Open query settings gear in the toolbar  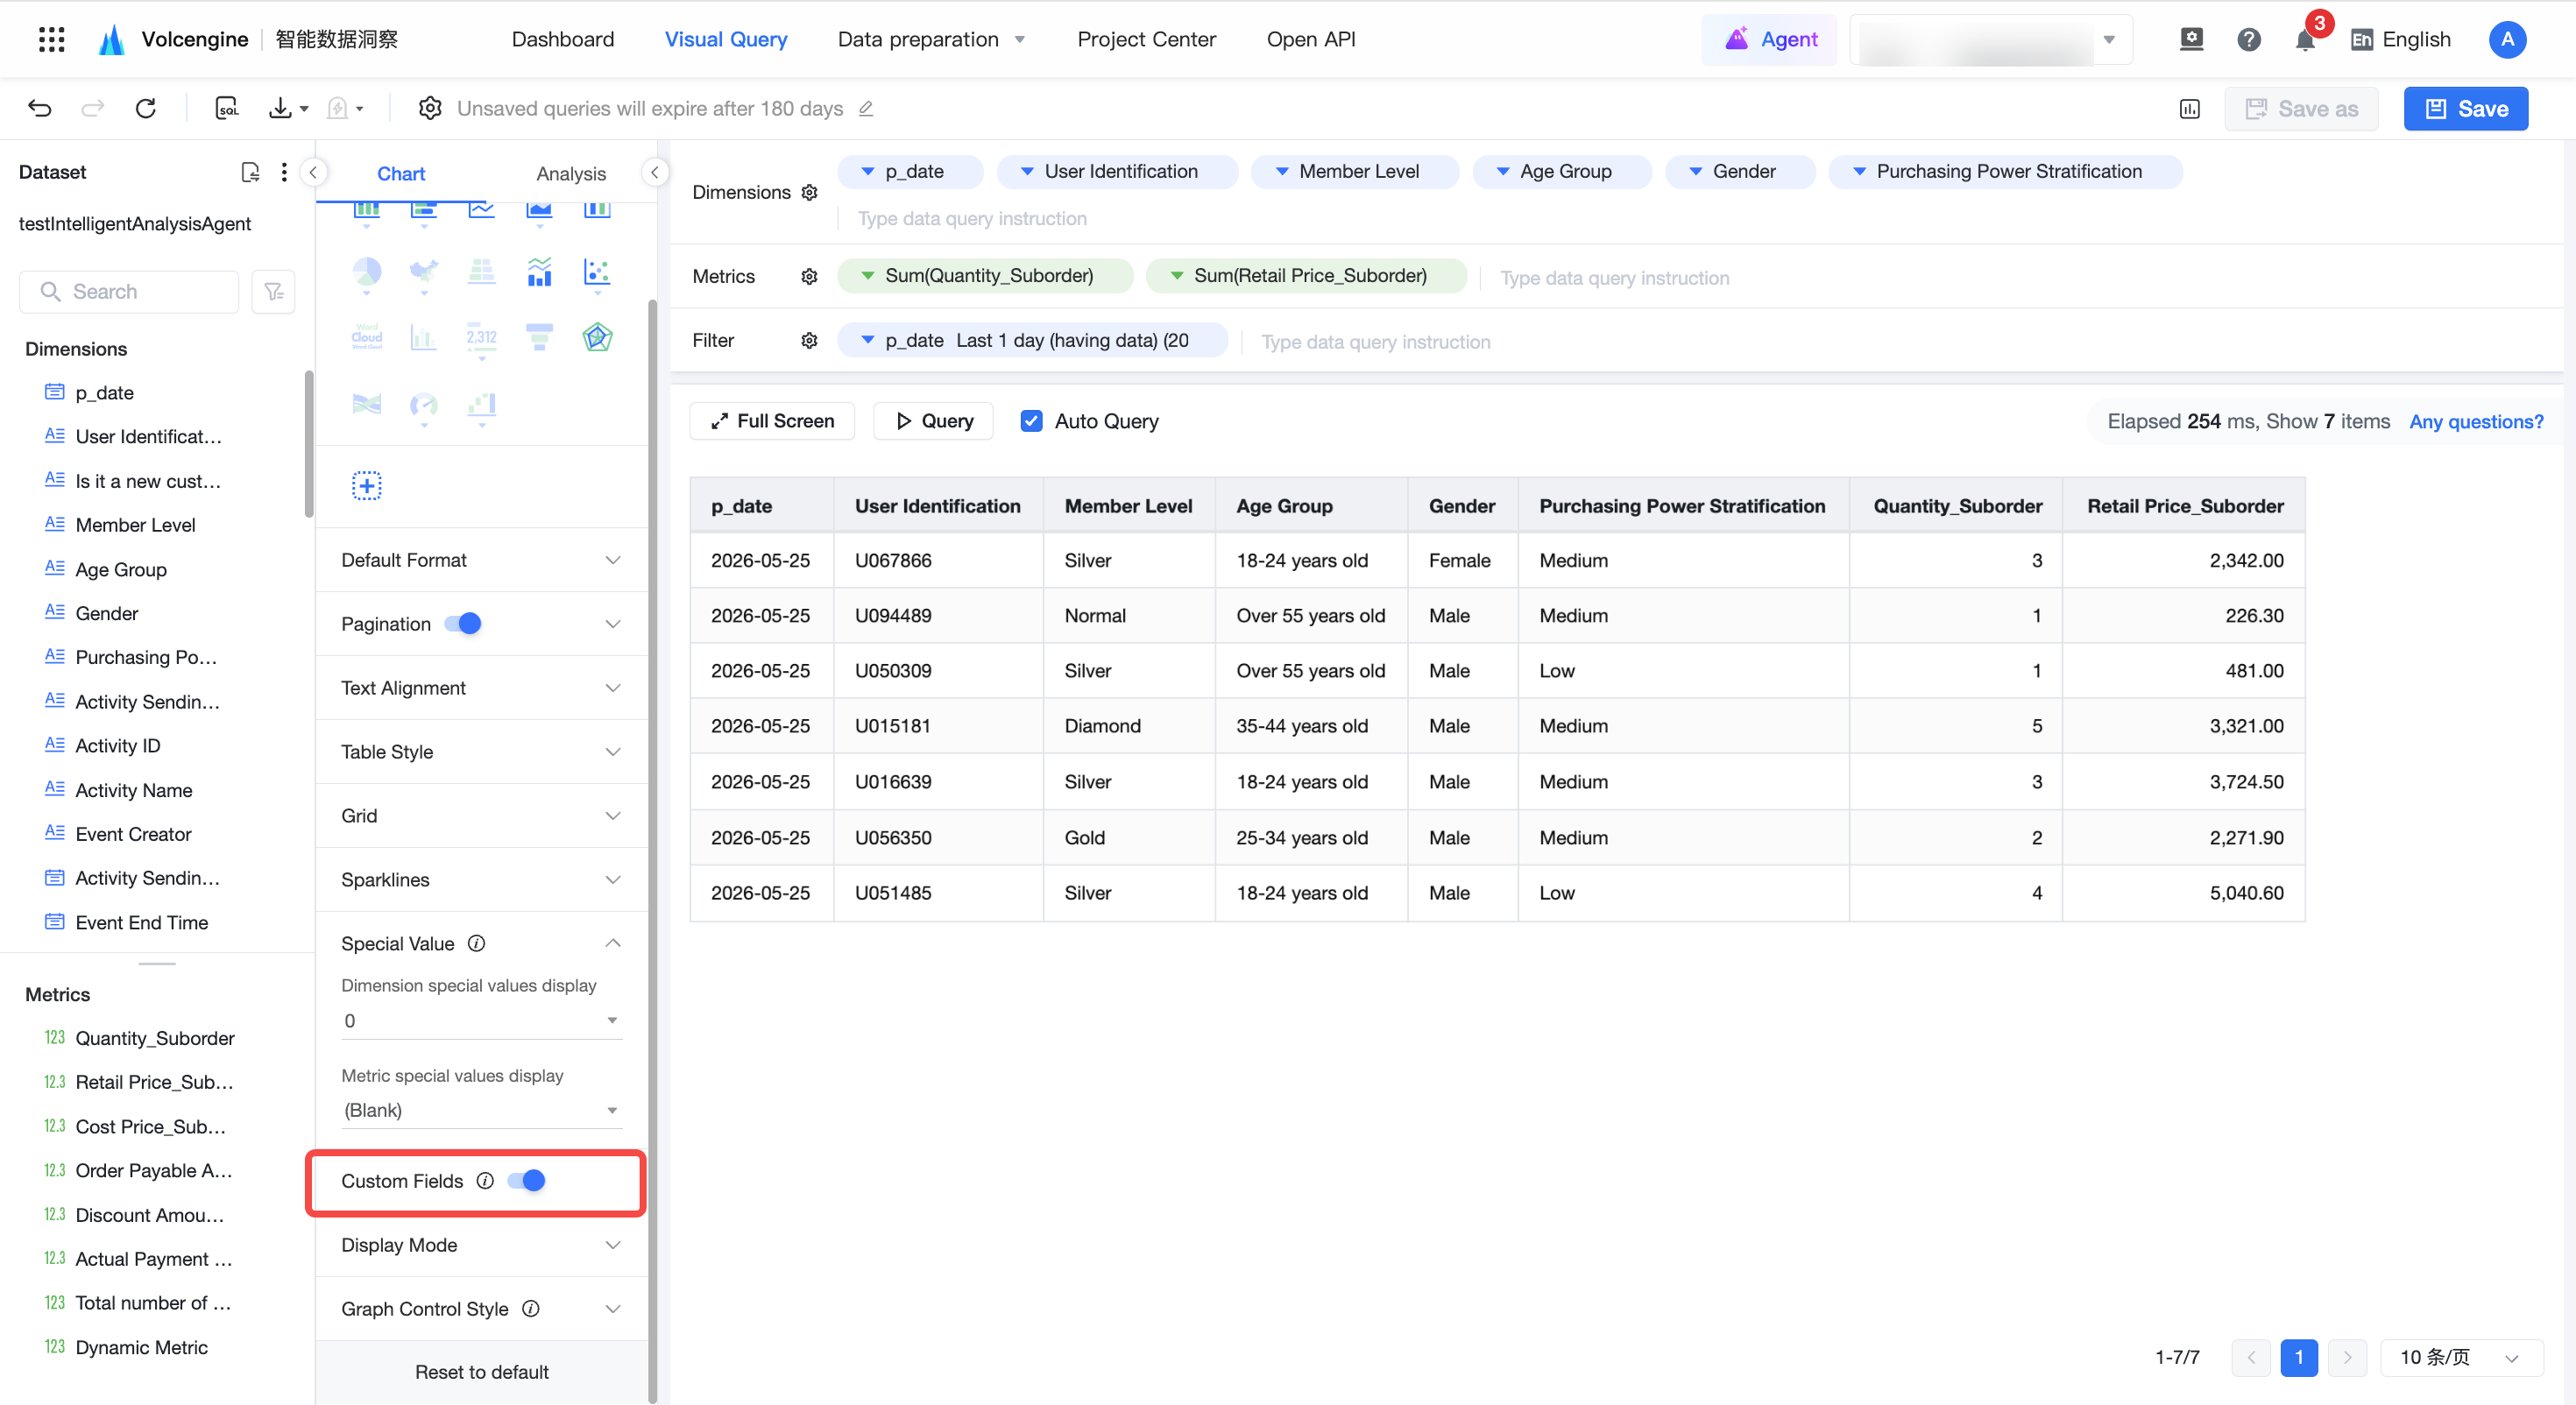[x=430, y=108]
